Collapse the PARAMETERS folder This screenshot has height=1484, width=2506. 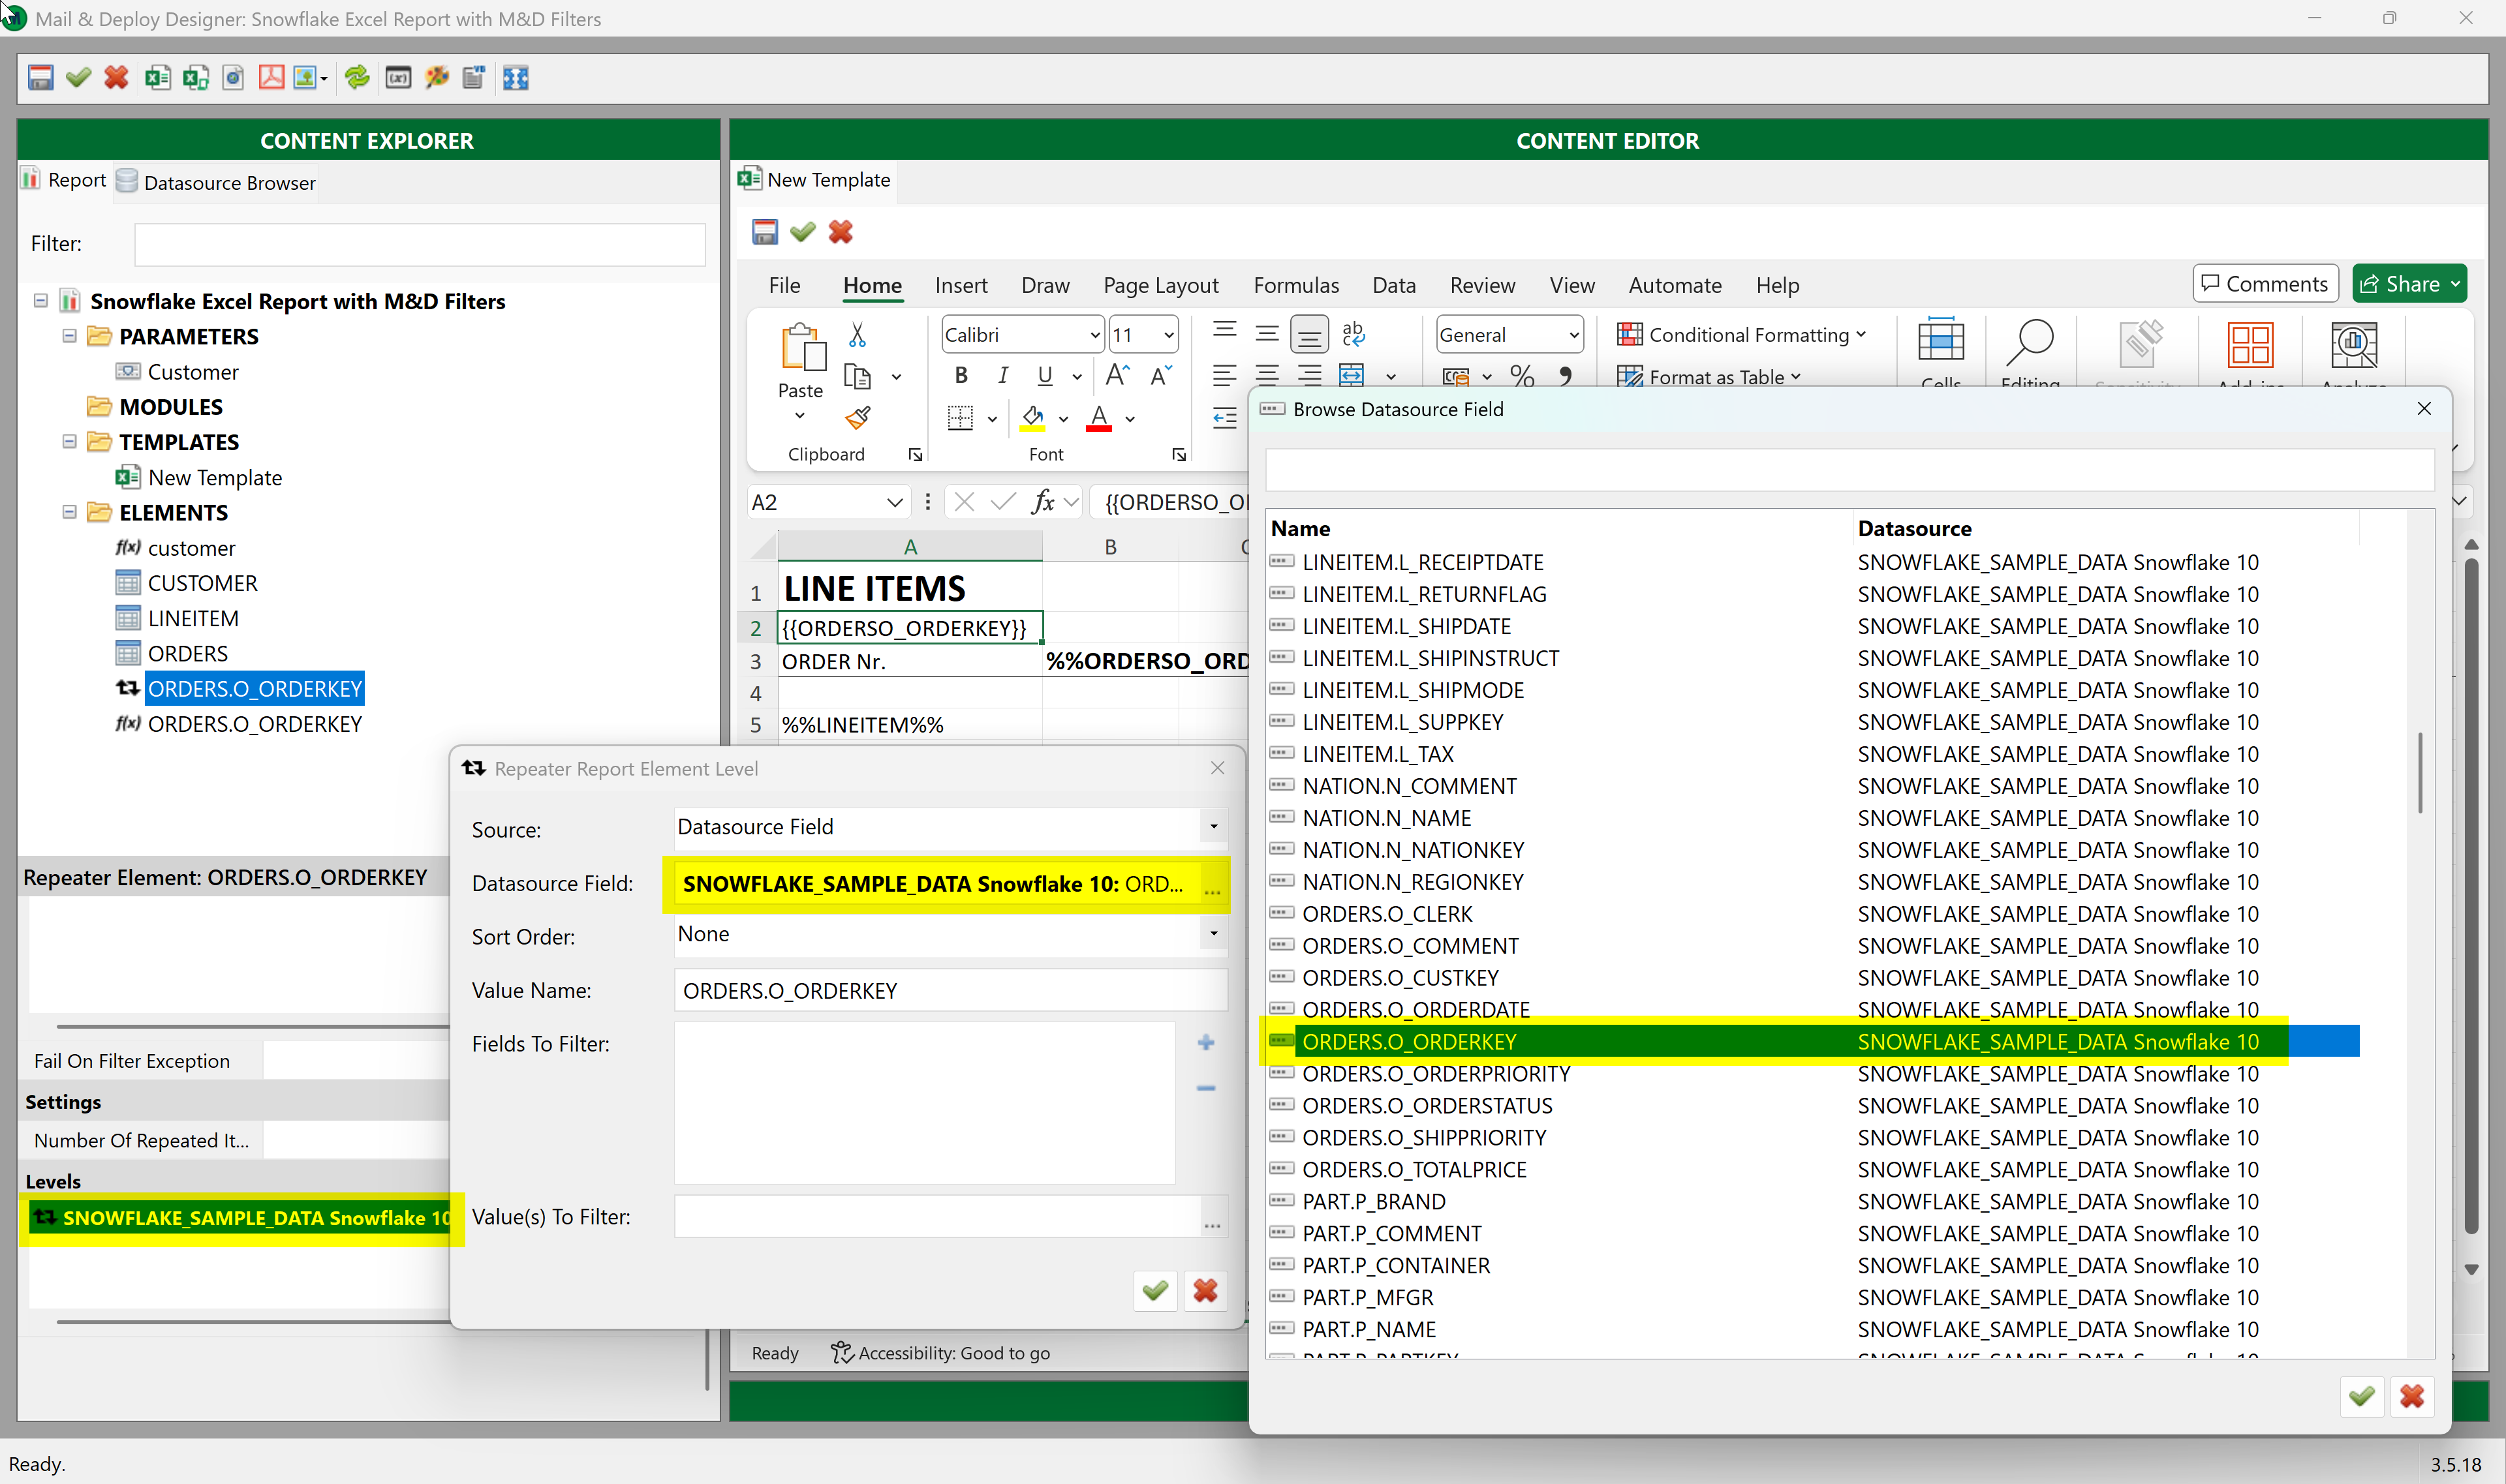tap(69, 336)
